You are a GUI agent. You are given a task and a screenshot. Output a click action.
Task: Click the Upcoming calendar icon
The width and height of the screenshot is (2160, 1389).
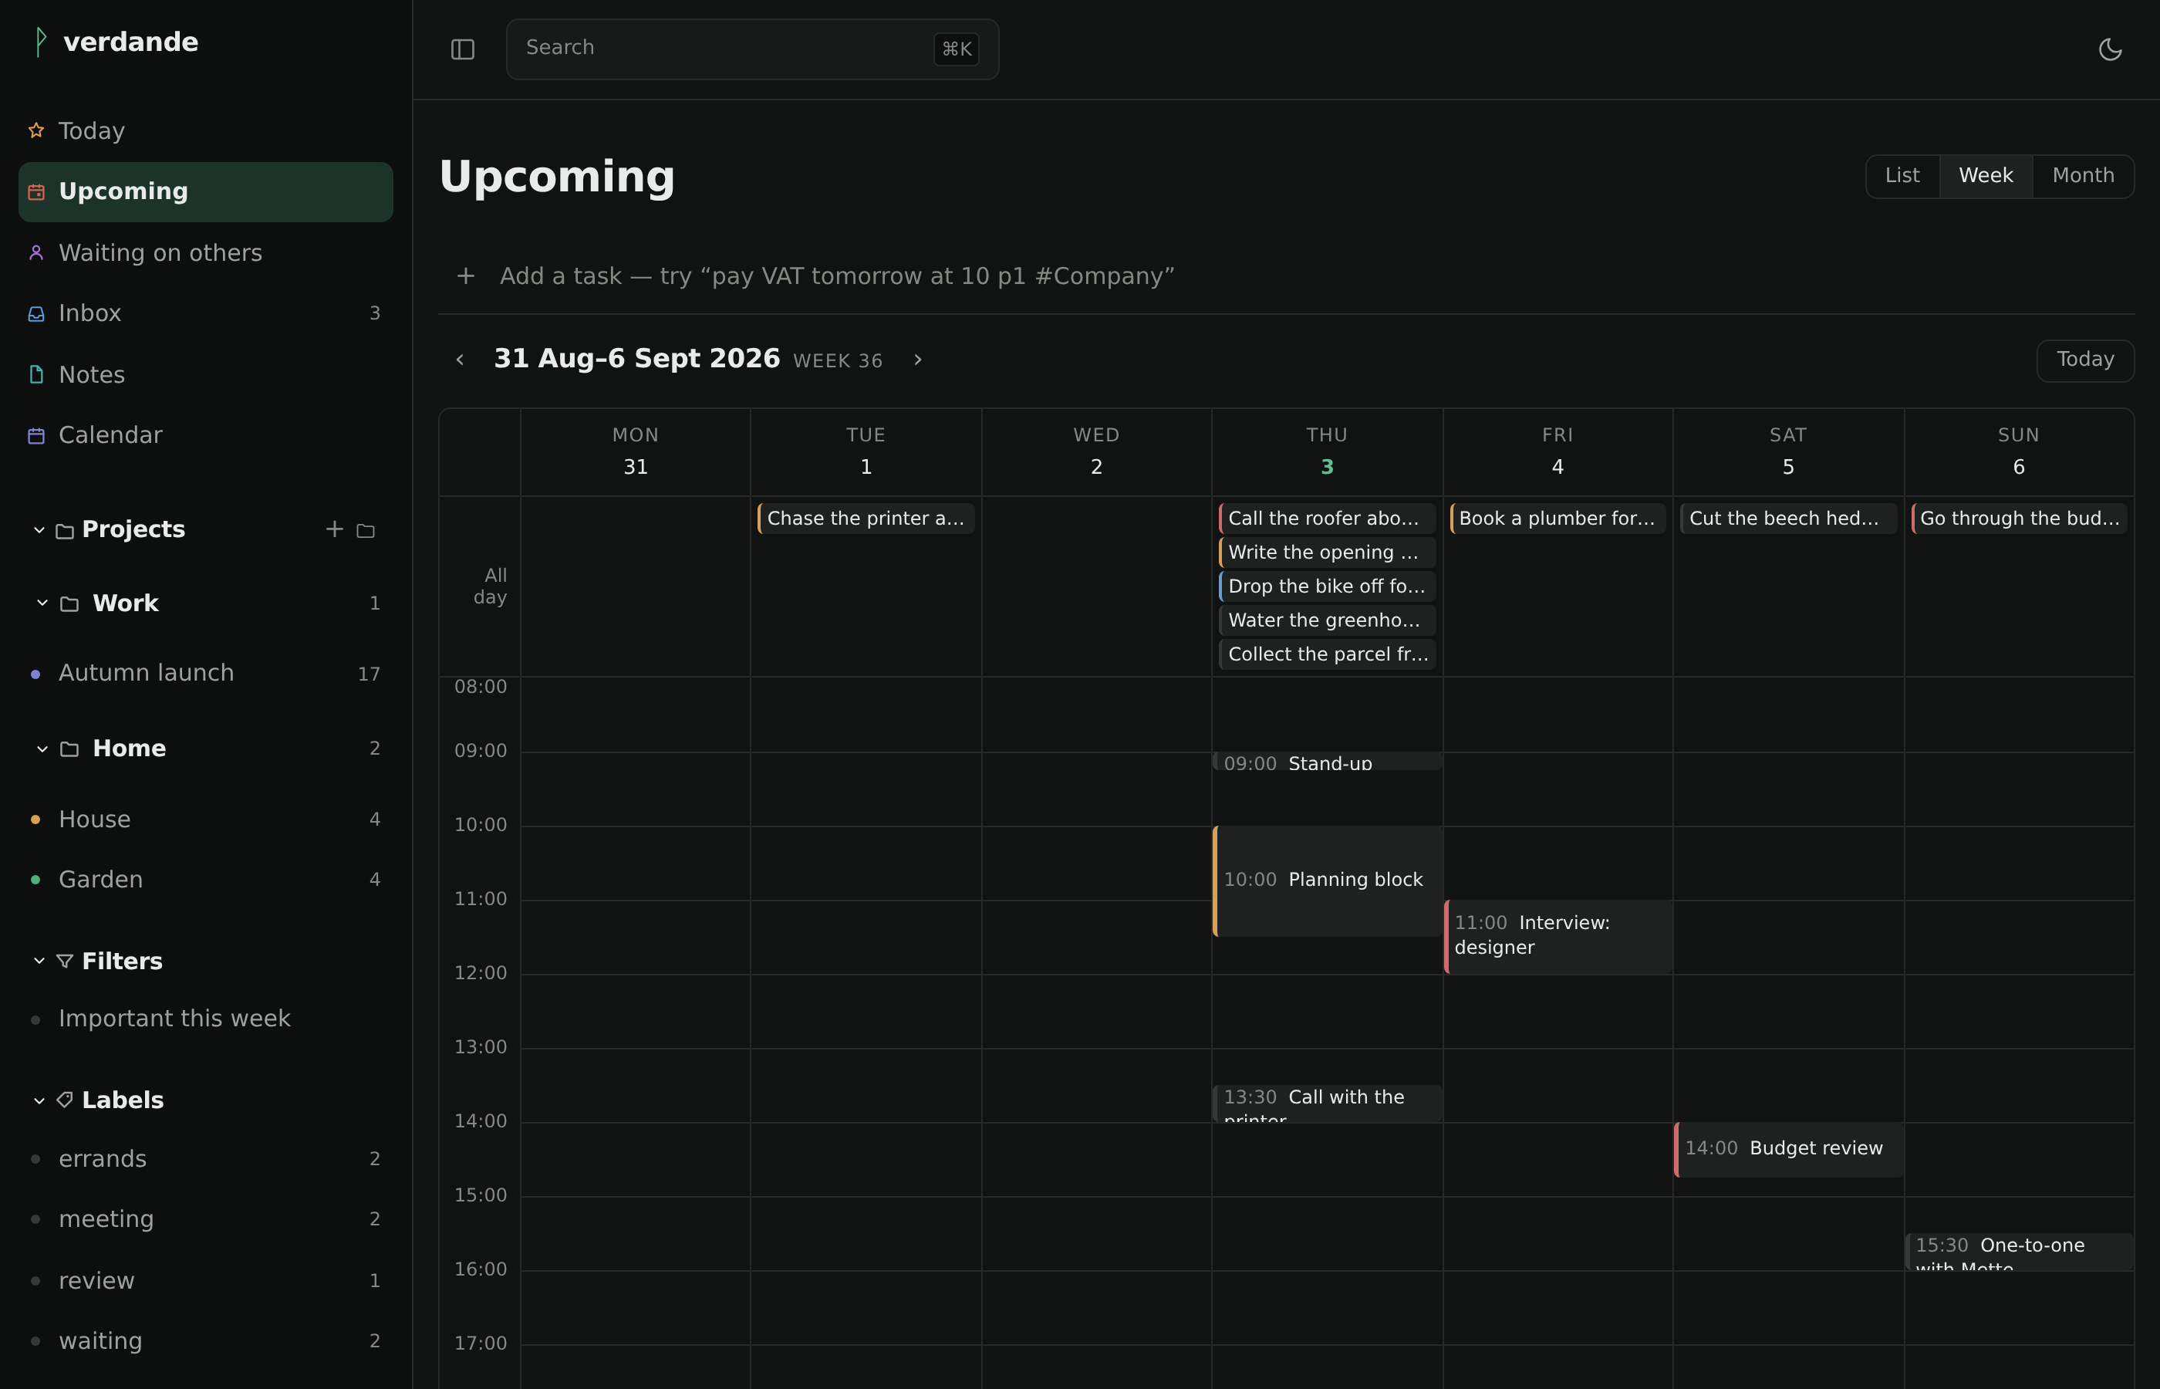tap(36, 192)
